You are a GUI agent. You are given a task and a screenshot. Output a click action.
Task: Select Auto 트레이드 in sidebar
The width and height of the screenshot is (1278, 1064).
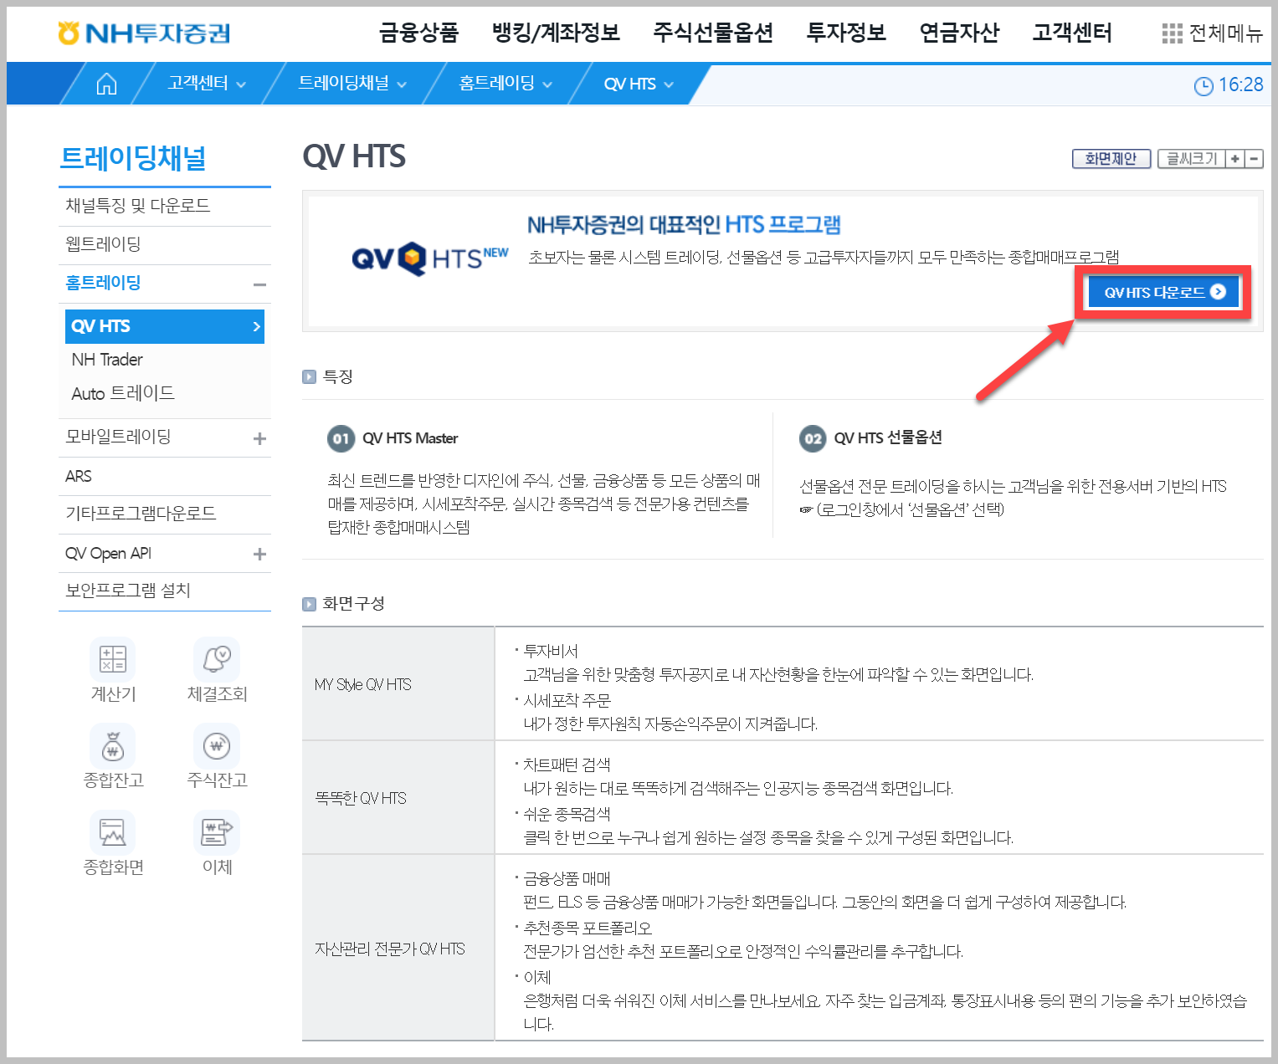click(x=123, y=393)
